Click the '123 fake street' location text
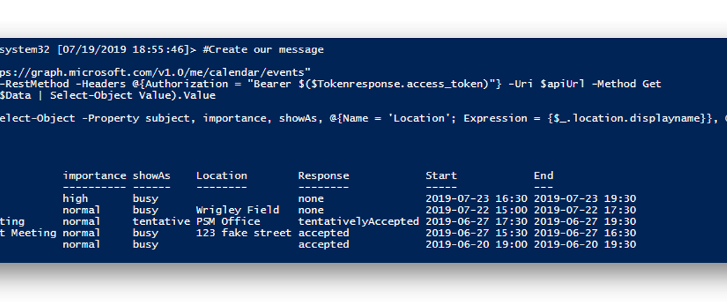This screenshot has width=727, height=302. [x=244, y=233]
